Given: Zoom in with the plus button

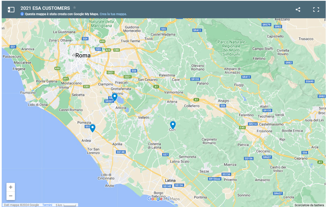Looking at the screenshot, I should [x=11, y=187].
